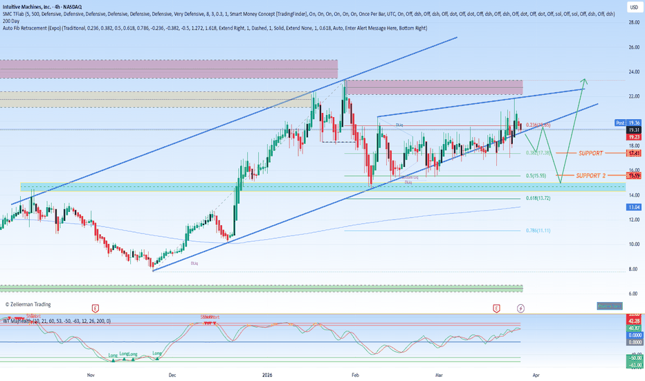The image size is (645, 381).
Task: Open the earnings marker near November
Action: click(95, 308)
